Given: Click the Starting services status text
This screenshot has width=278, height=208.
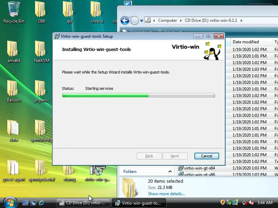Looking at the screenshot, I should pyautogui.click(x=99, y=88).
